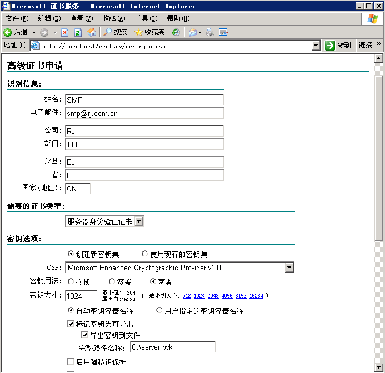This screenshot has width=385, height=373.
Task: Open the 文件(F) menu
Action: tap(17, 18)
